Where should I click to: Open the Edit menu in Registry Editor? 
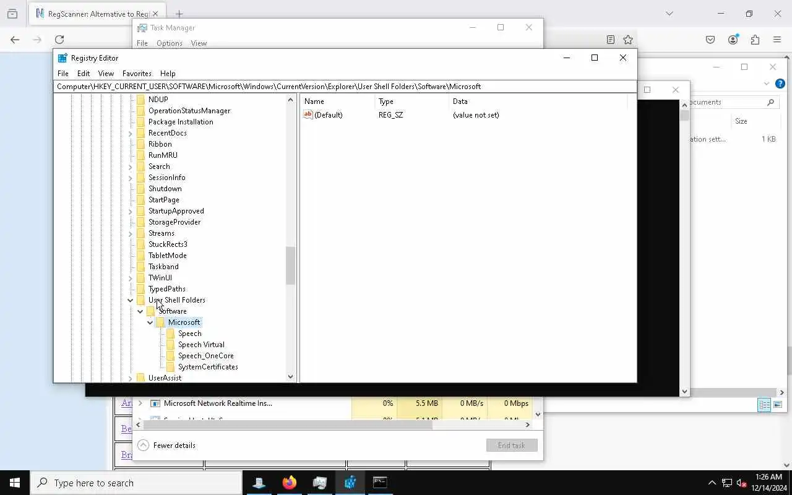84,73
